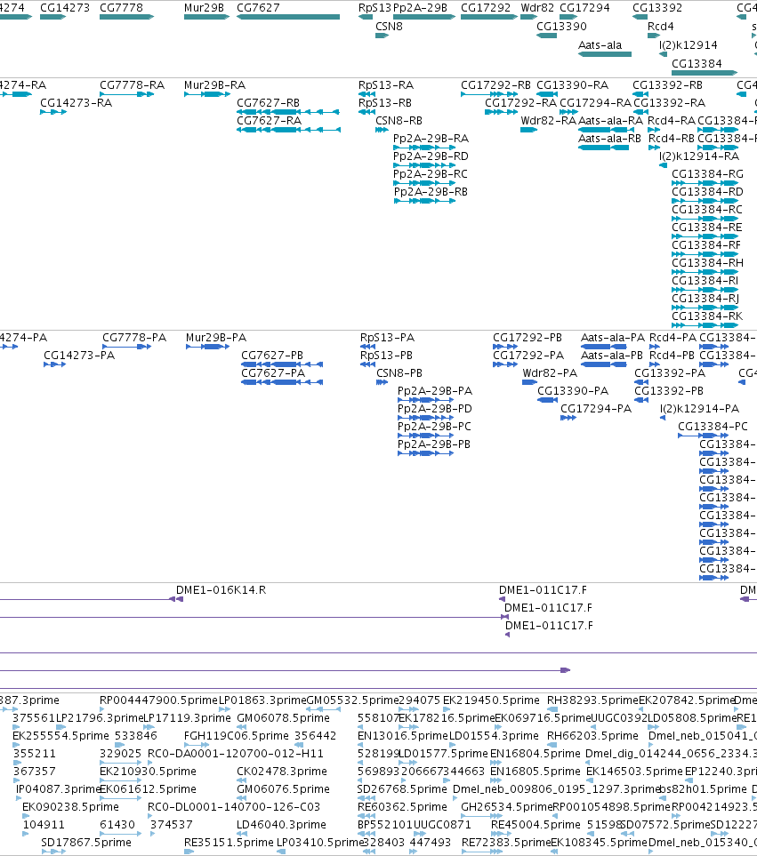The width and height of the screenshot is (757, 856).
Task: Open the Rcd4 gene label
Action: [660, 26]
